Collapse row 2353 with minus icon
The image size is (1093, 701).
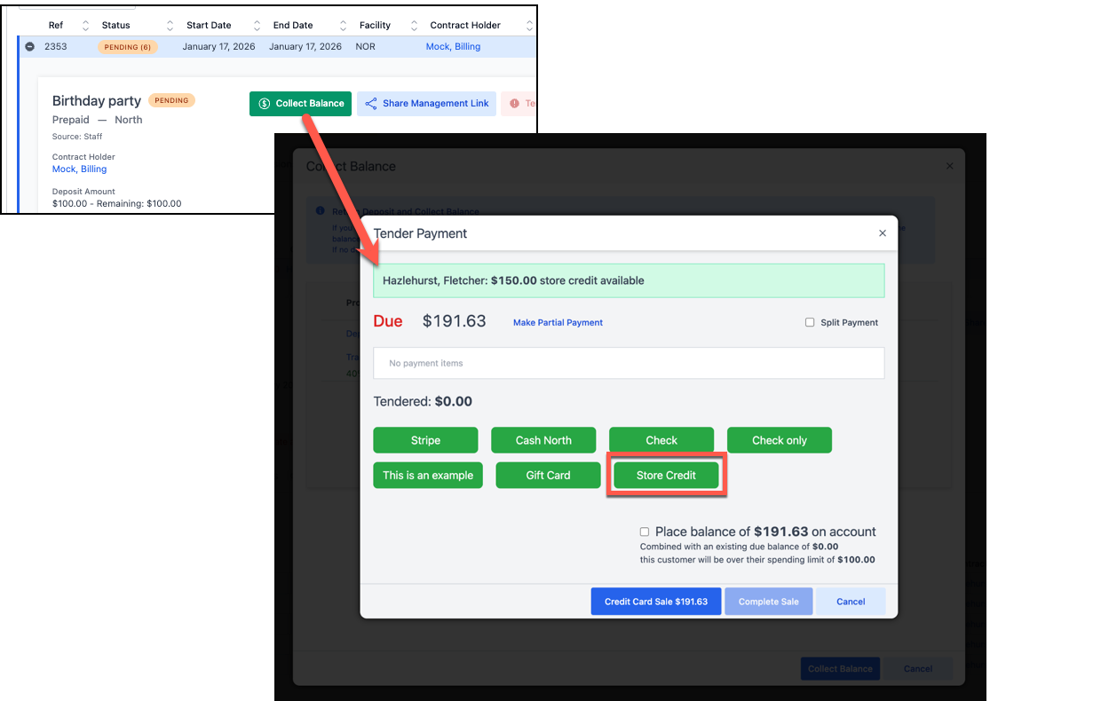click(x=29, y=47)
